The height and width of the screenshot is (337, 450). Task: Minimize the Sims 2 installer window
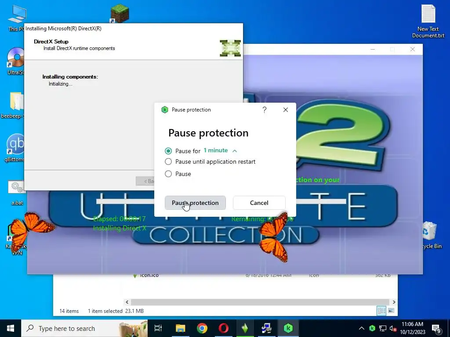(x=373, y=49)
